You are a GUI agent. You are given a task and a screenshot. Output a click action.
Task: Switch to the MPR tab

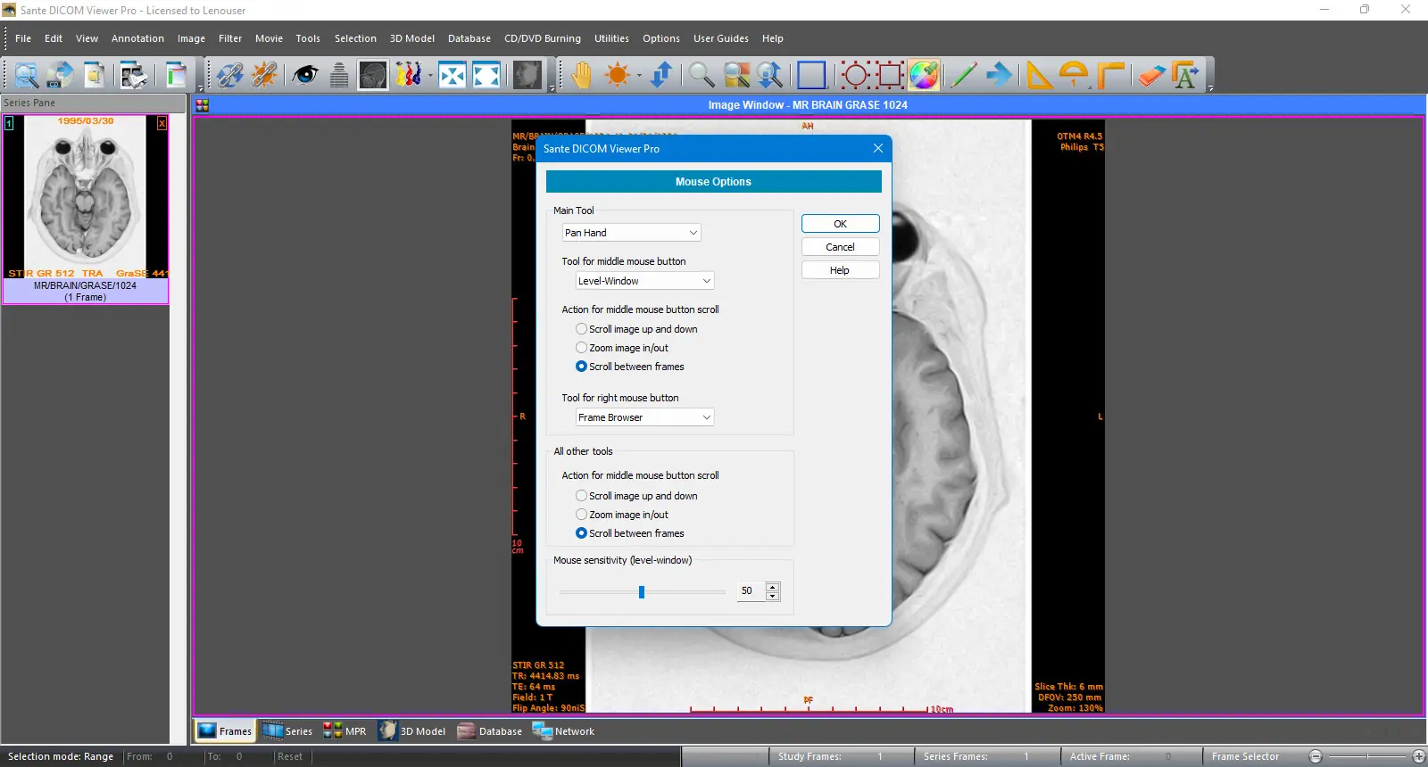coord(345,731)
